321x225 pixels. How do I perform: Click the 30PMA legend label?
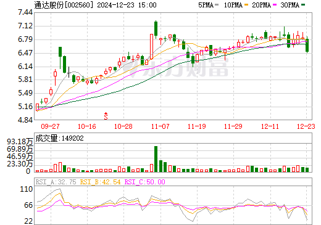[x=290, y=5]
